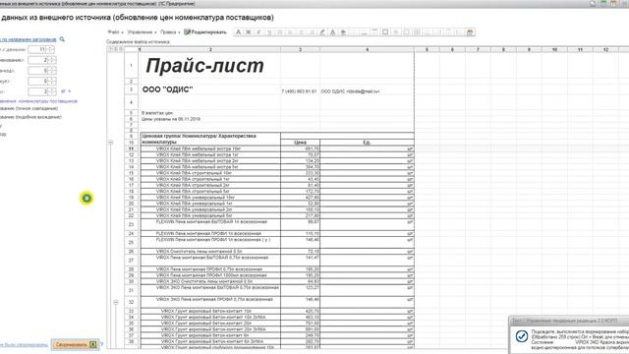Viewport: 629px width, 354px height.
Task: Apply the all-borders grid icon
Action: (417, 32)
